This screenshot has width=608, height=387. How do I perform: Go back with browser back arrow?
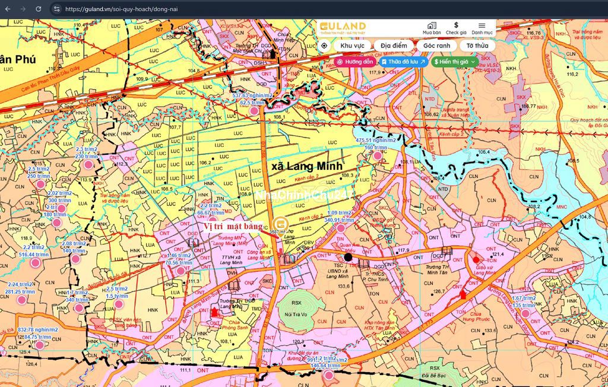point(7,9)
